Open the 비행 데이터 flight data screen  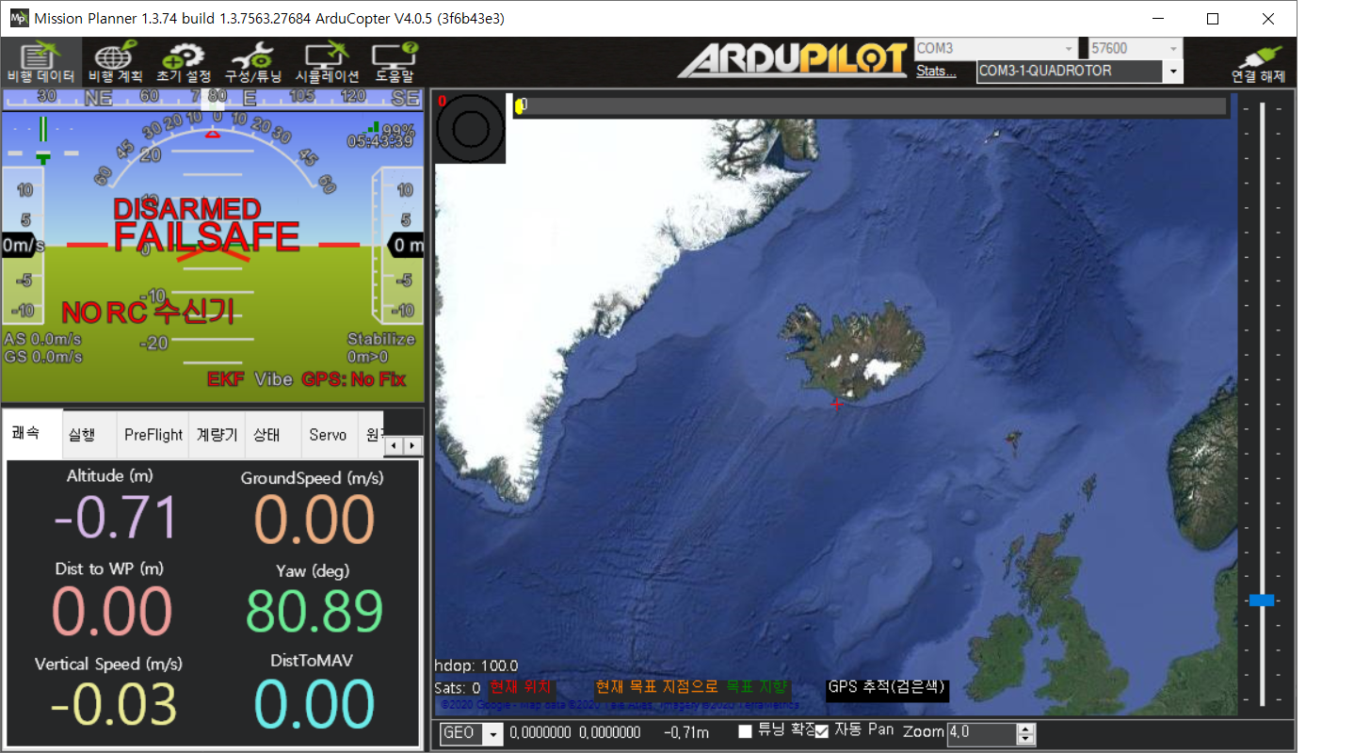tap(40, 63)
